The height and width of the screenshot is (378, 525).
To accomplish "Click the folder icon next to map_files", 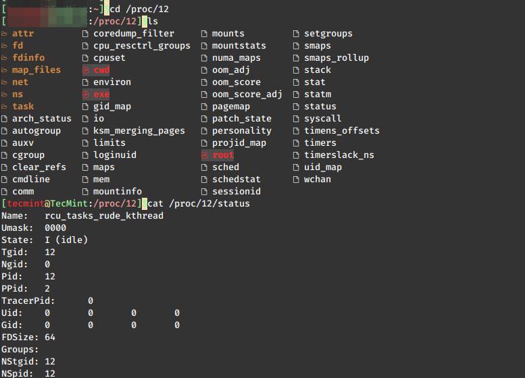I will pos(5,70).
